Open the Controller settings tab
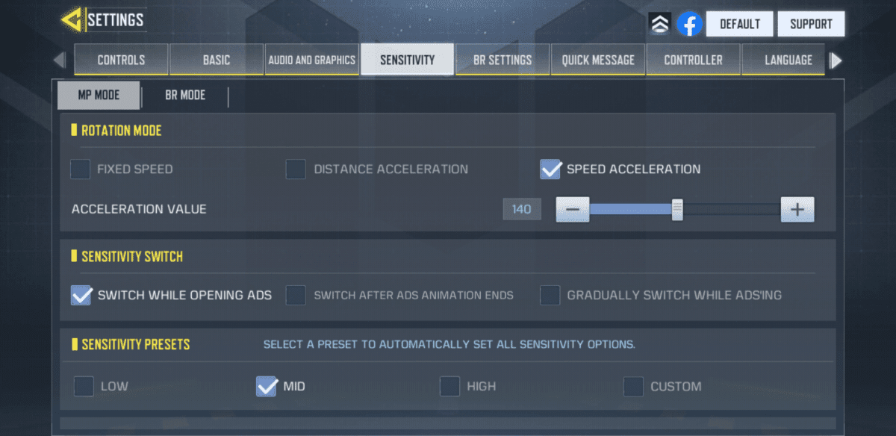The height and width of the screenshot is (436, 896). click(x=693, y=60)
